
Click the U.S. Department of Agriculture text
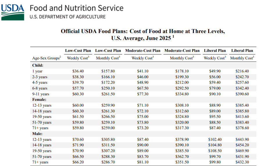67,17
